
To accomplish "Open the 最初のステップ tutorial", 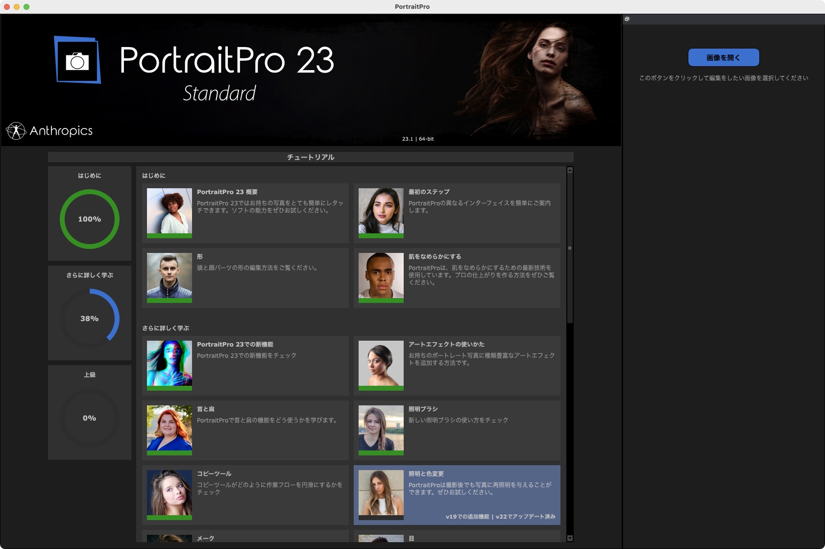I will [457, 213].
